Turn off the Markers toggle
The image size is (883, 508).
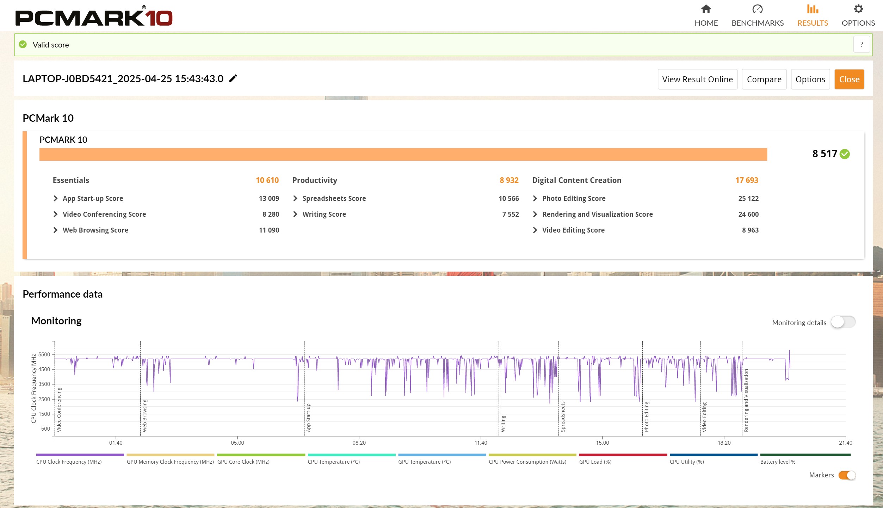[847, 475]
